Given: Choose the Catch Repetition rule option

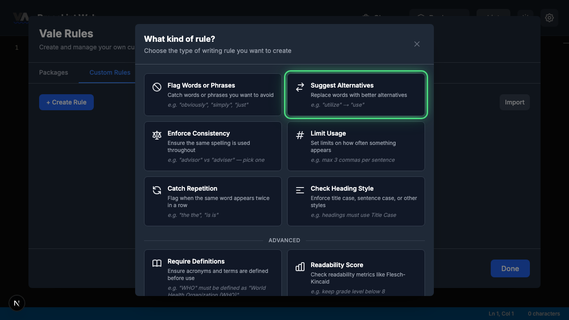Looking at the screenshot, I should coord(213,201).
